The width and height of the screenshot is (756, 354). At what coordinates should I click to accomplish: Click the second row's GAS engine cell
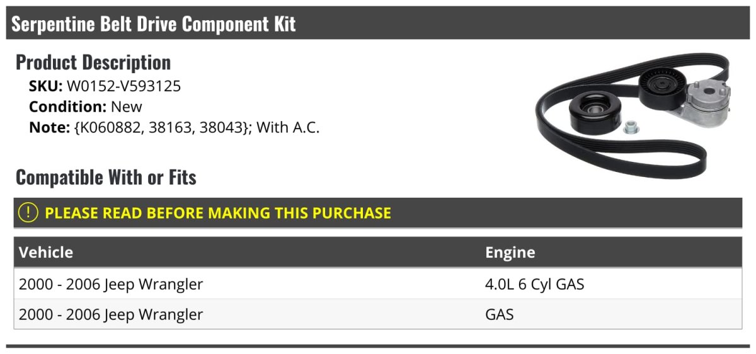pos(499,314)
